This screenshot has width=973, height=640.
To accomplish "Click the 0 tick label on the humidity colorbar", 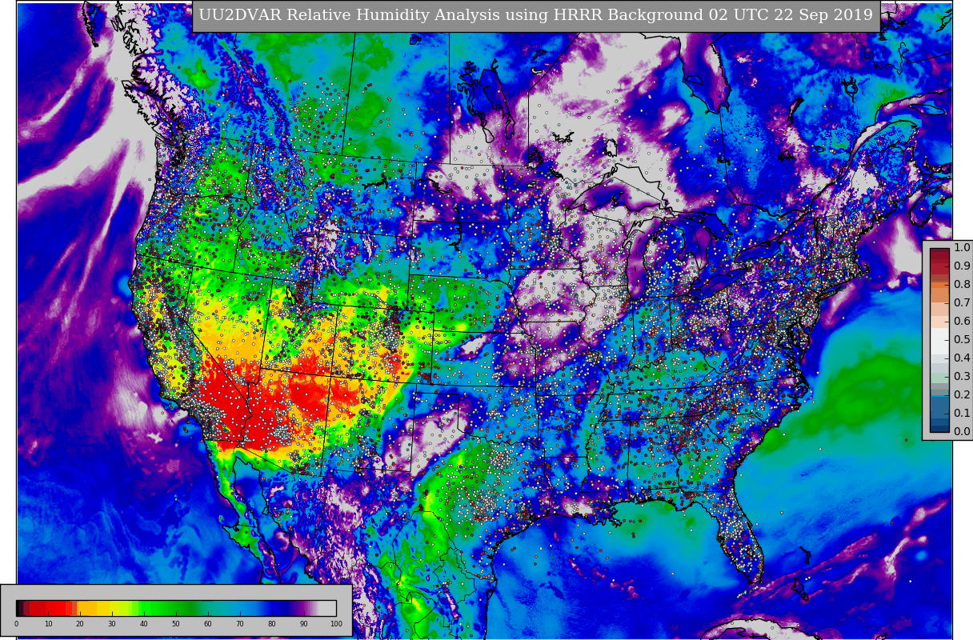I will coord(16,623).
